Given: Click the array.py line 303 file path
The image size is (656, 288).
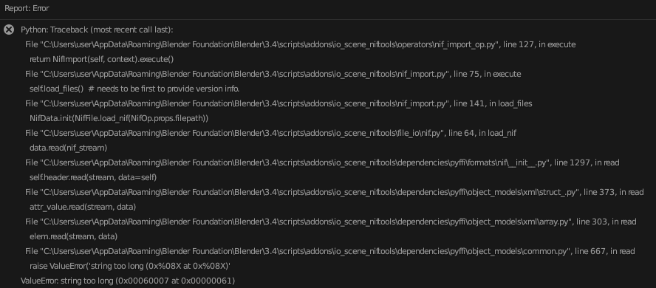Looking at the screenshot, I should point(330,222).
